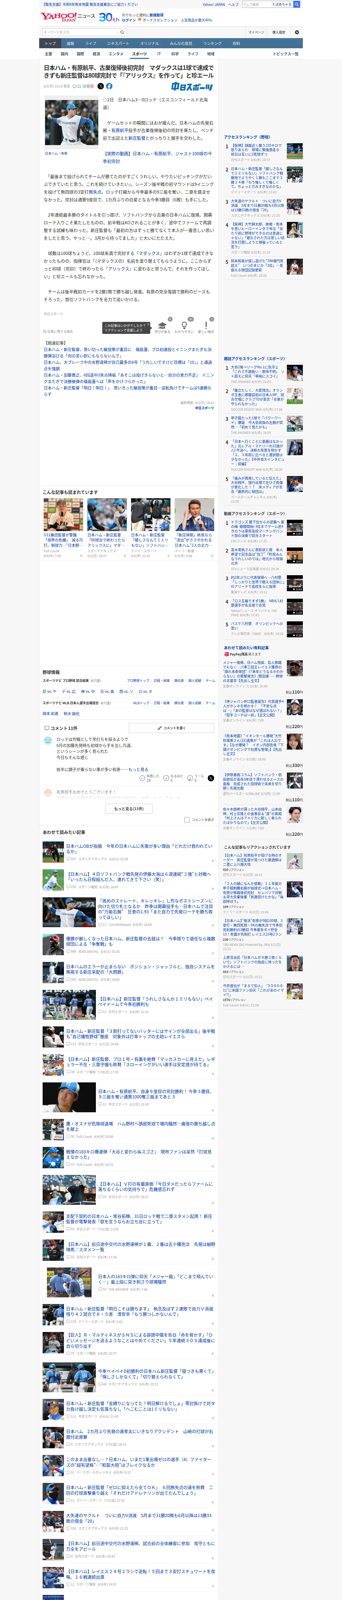
Task: Select the オリジナル navigation tab
Action: [150, 43]
